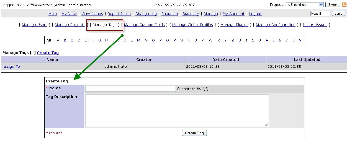
Task: Open Manage Custom Fields
Action: [144, 25]
